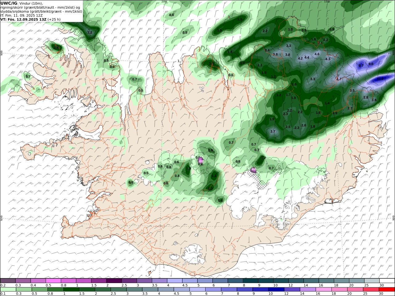The height and width of the screenshot is (296, 395).
Task: Click the 15W longitude label at the top
Action: [327, 2]
